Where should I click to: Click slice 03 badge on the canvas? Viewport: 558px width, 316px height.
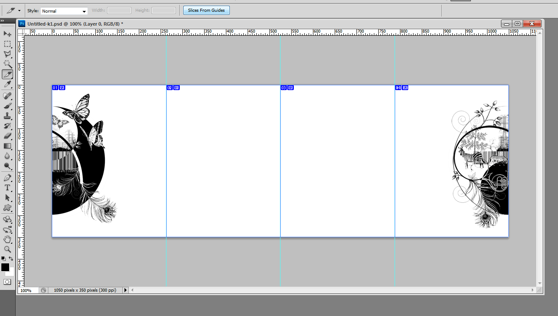click(284, 88)
